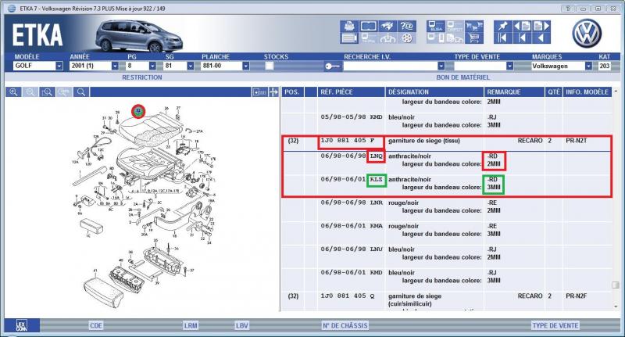625x337 pixels.
Task: Click the key icon beside Recherche I.V.
Action: (x=333, y=66)
